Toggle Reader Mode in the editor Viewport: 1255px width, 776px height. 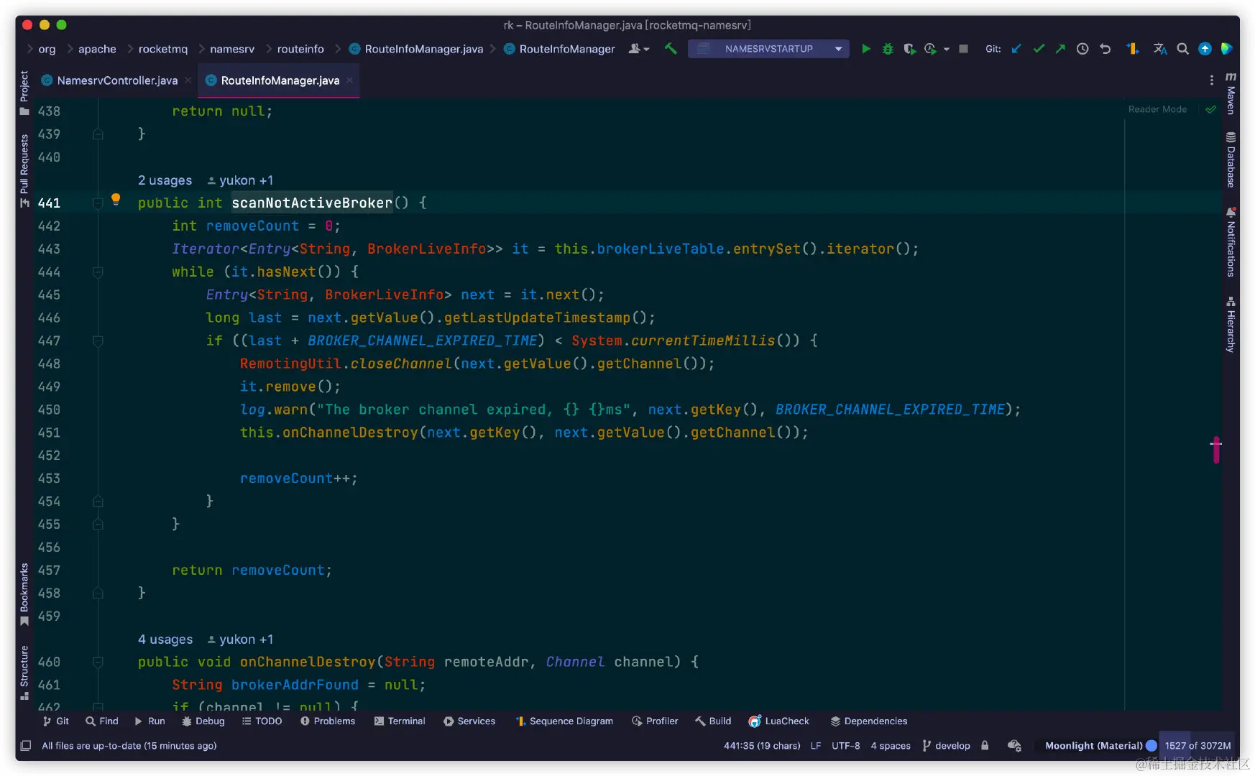pyautogui.click(x=1157, y=109)
